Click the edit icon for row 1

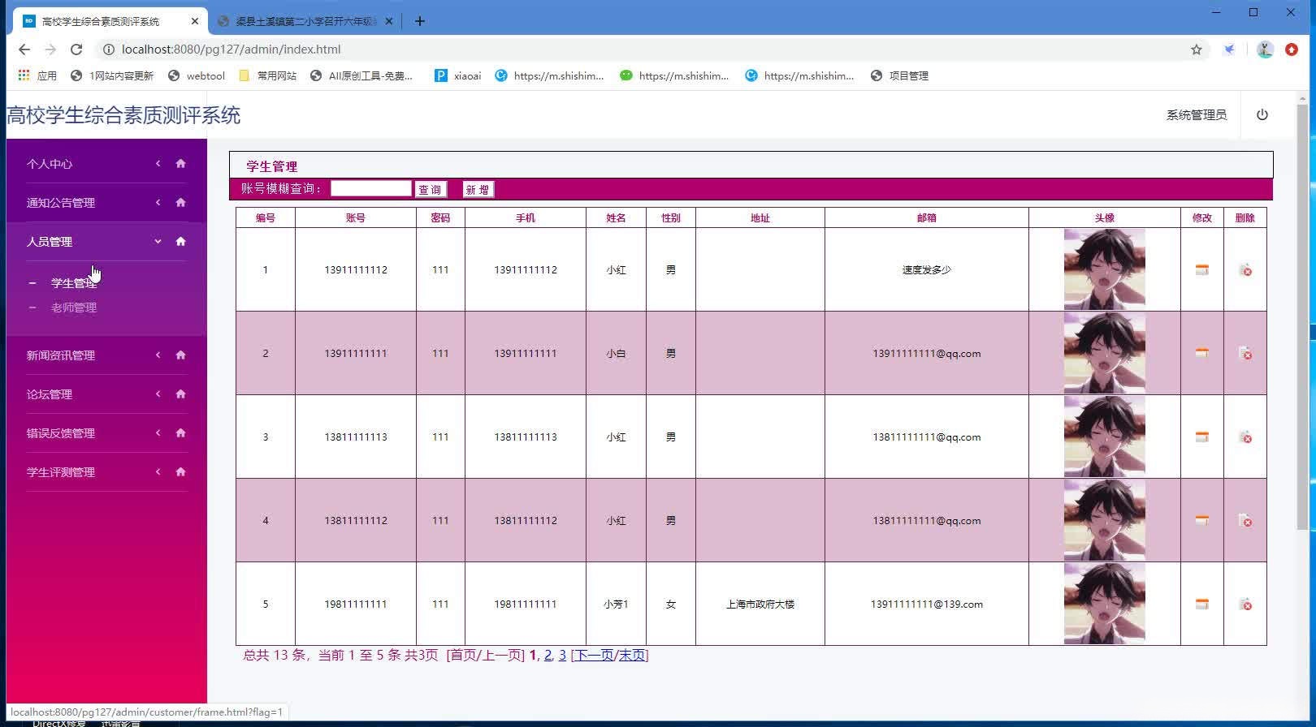[x=1201, y=270]
